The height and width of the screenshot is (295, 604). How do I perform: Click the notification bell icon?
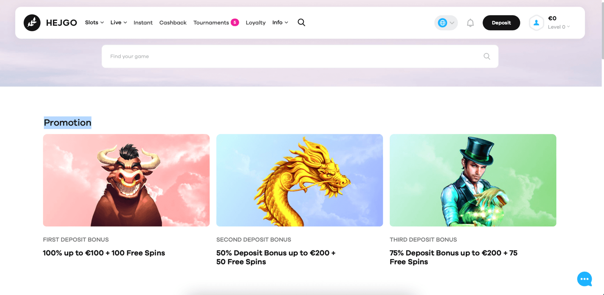(x=470, y=23)
